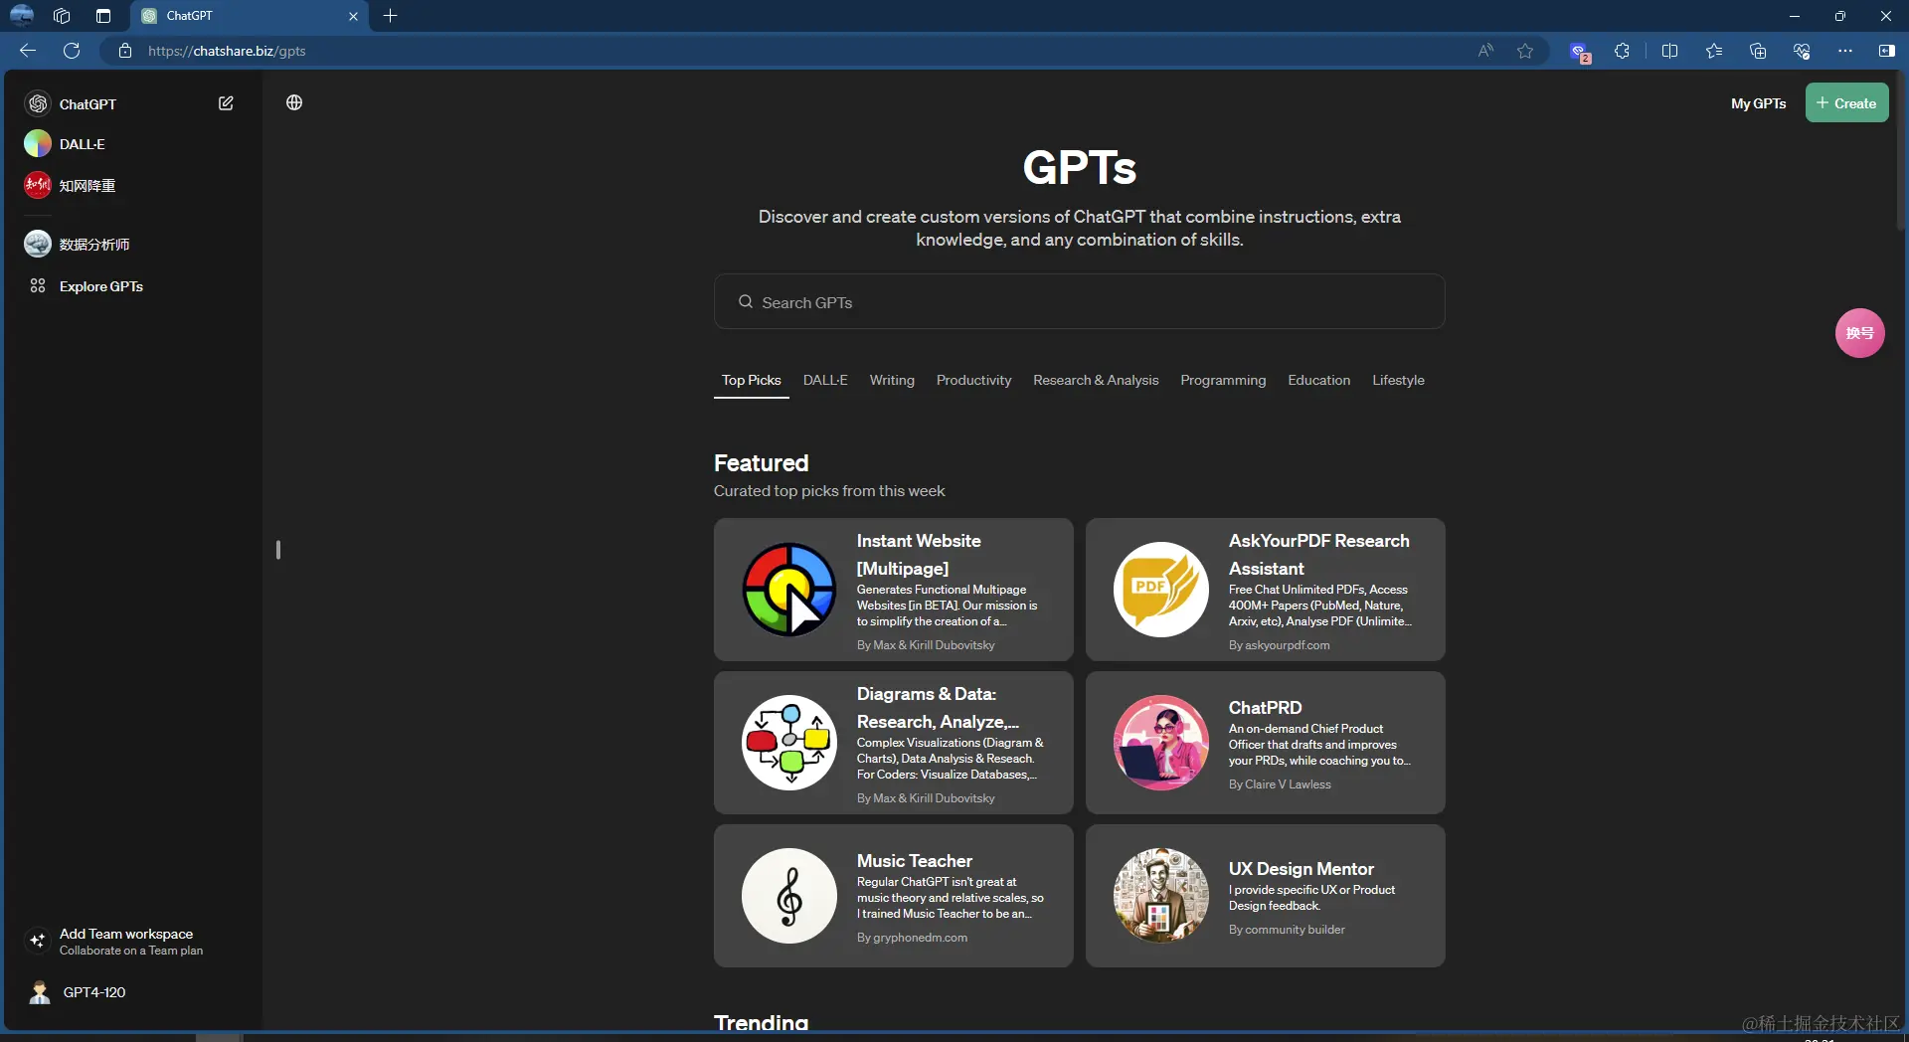This screenshot has height=1042, width=1909.
Task: Click the lock site info icon
Action: point(125,51)
